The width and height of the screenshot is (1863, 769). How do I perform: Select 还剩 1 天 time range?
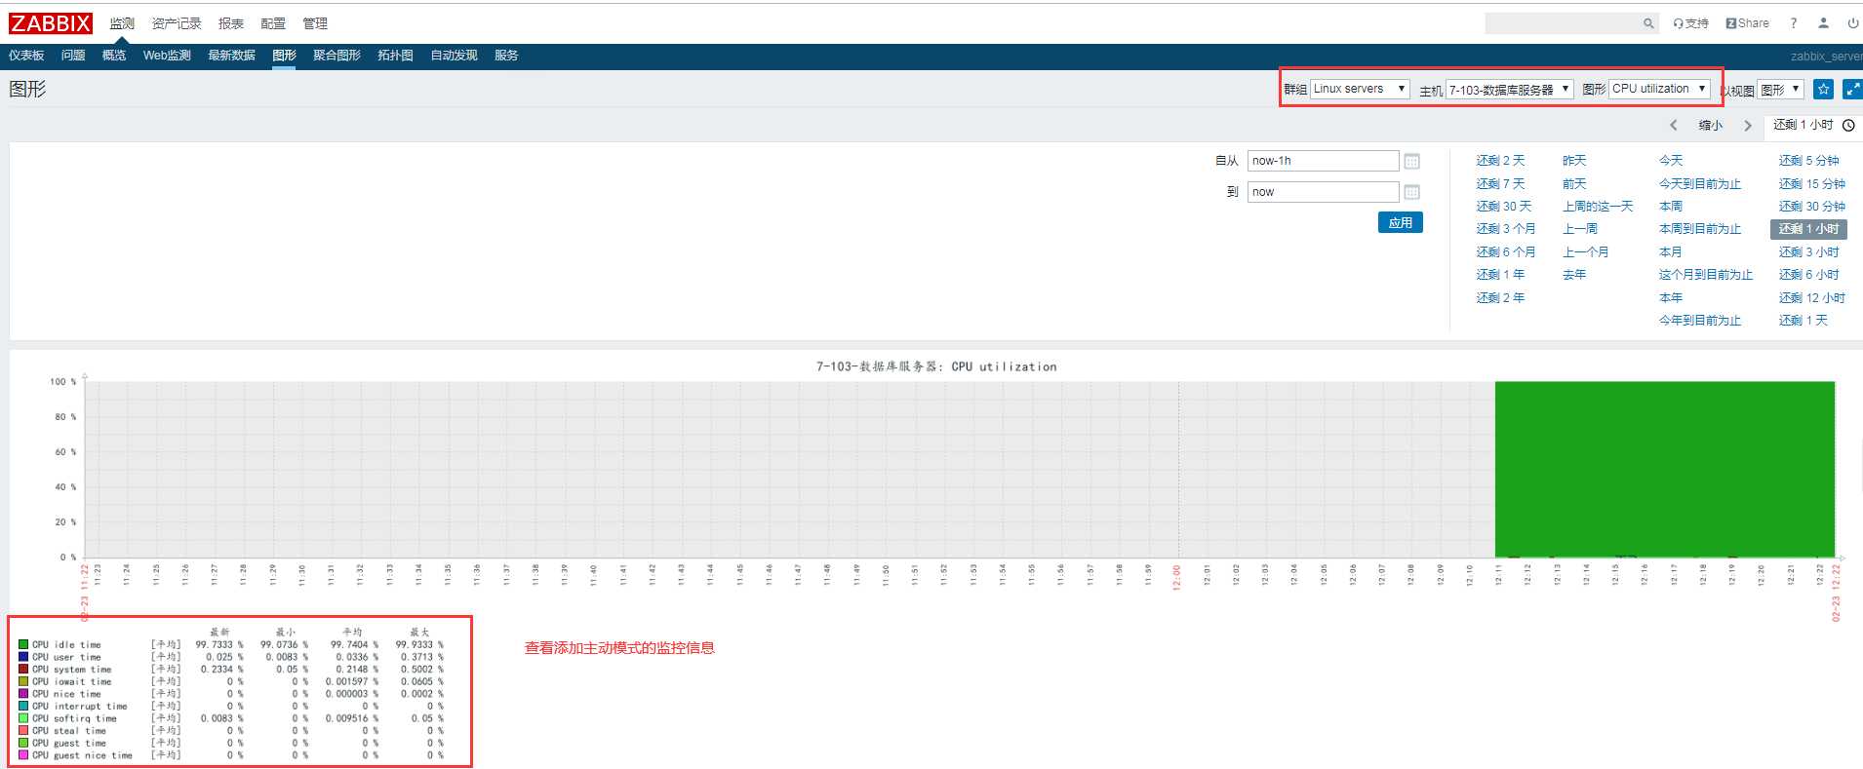click(1803, 320)
